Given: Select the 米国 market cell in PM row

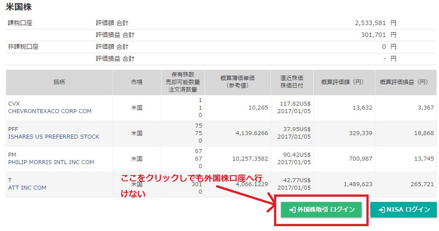Looking at the screenshot, I should (137, 158).
